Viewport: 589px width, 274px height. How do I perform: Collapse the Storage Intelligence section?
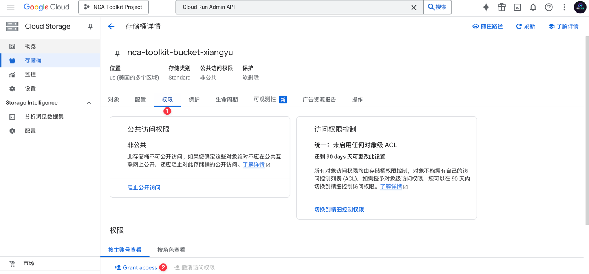89,102
